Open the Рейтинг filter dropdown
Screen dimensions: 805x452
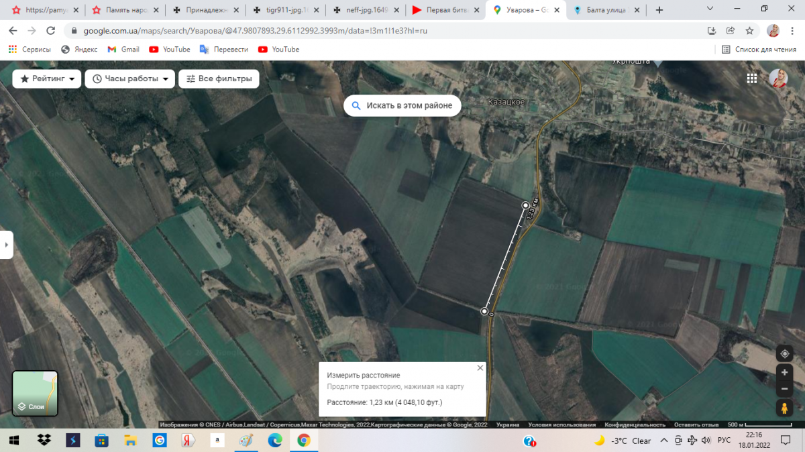(47, 78)
